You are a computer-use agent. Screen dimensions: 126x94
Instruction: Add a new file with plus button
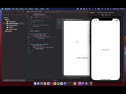(x=3, y=80)
